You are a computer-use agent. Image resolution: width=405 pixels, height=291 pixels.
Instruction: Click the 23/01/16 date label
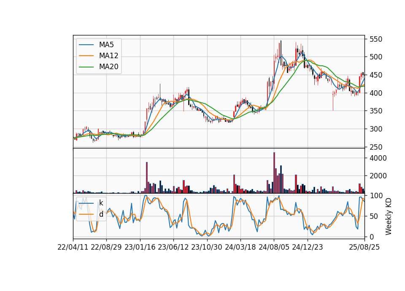(140, 247)
